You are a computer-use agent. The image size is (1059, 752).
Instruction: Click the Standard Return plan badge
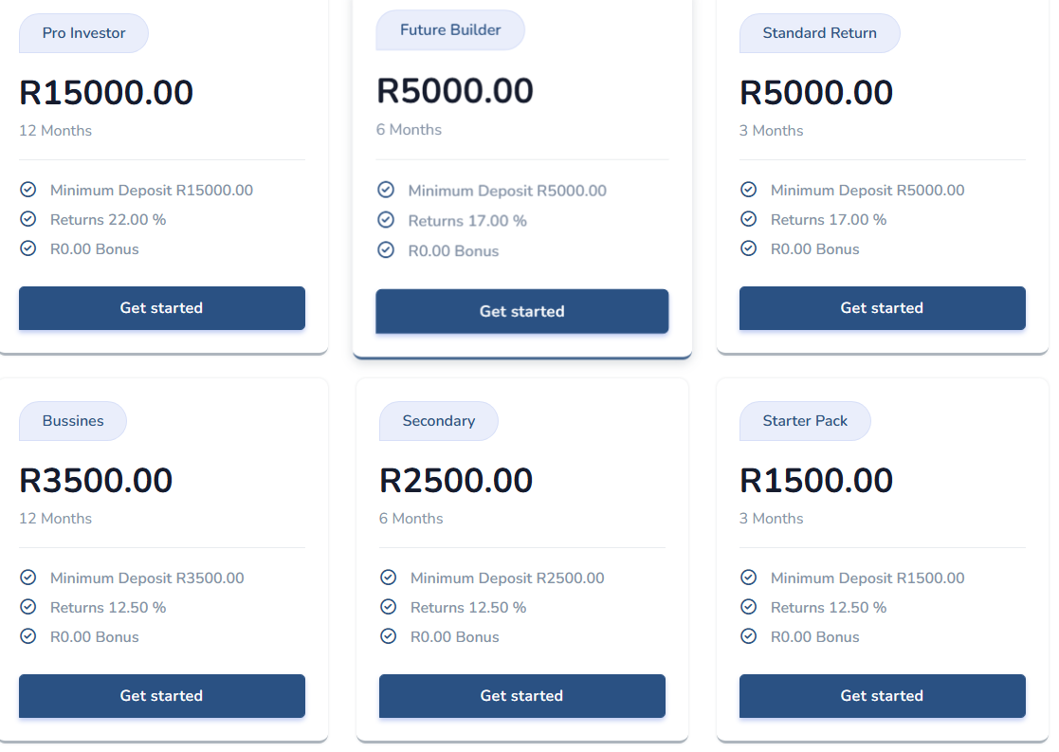[x=819, y=33]
